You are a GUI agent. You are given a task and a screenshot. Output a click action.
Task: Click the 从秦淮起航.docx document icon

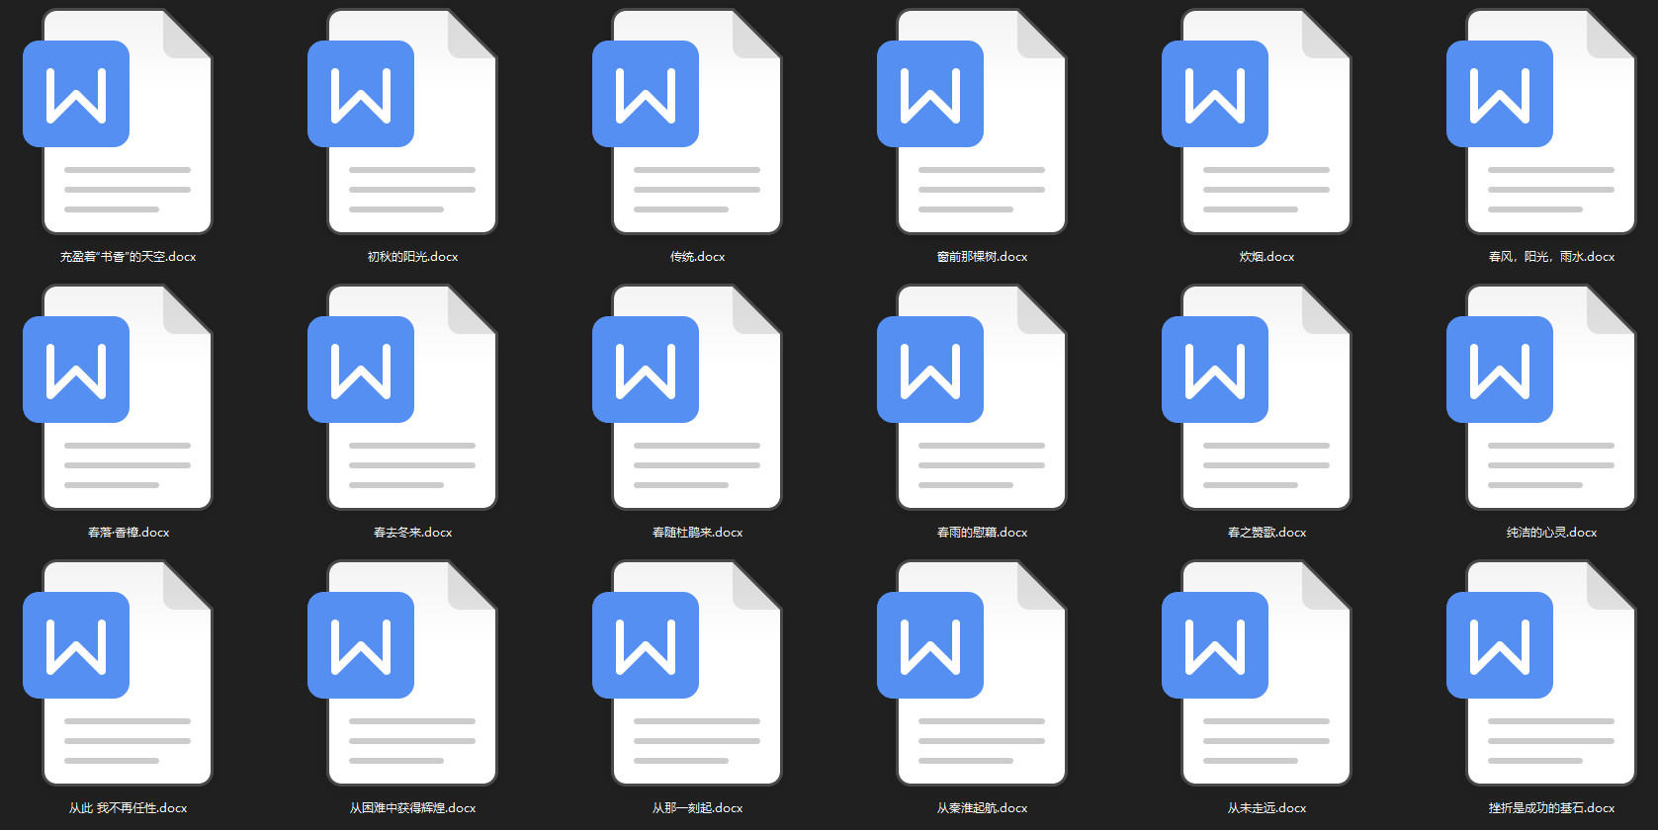[972, 673]
